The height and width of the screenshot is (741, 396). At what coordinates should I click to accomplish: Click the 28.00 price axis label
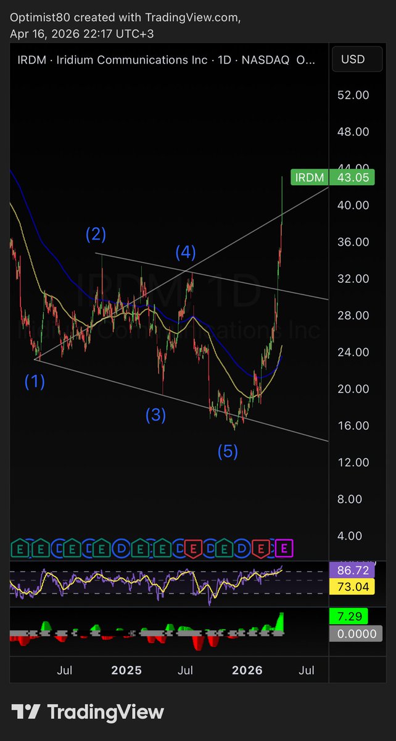click(353, 316)
